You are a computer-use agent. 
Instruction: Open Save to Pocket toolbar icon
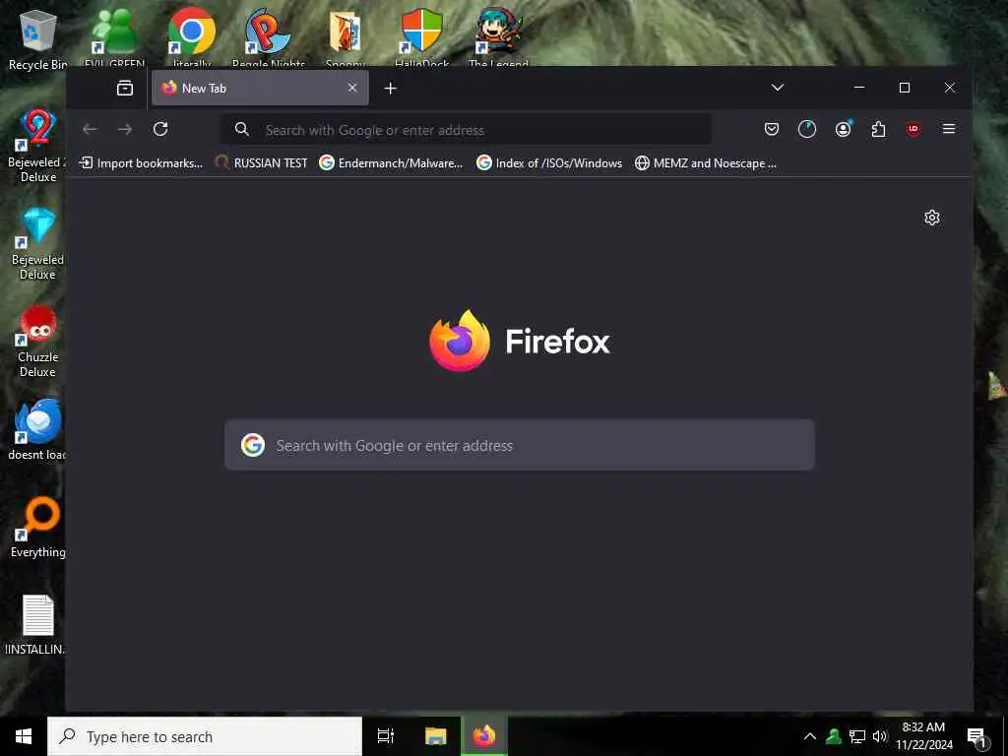coord(772,129)
